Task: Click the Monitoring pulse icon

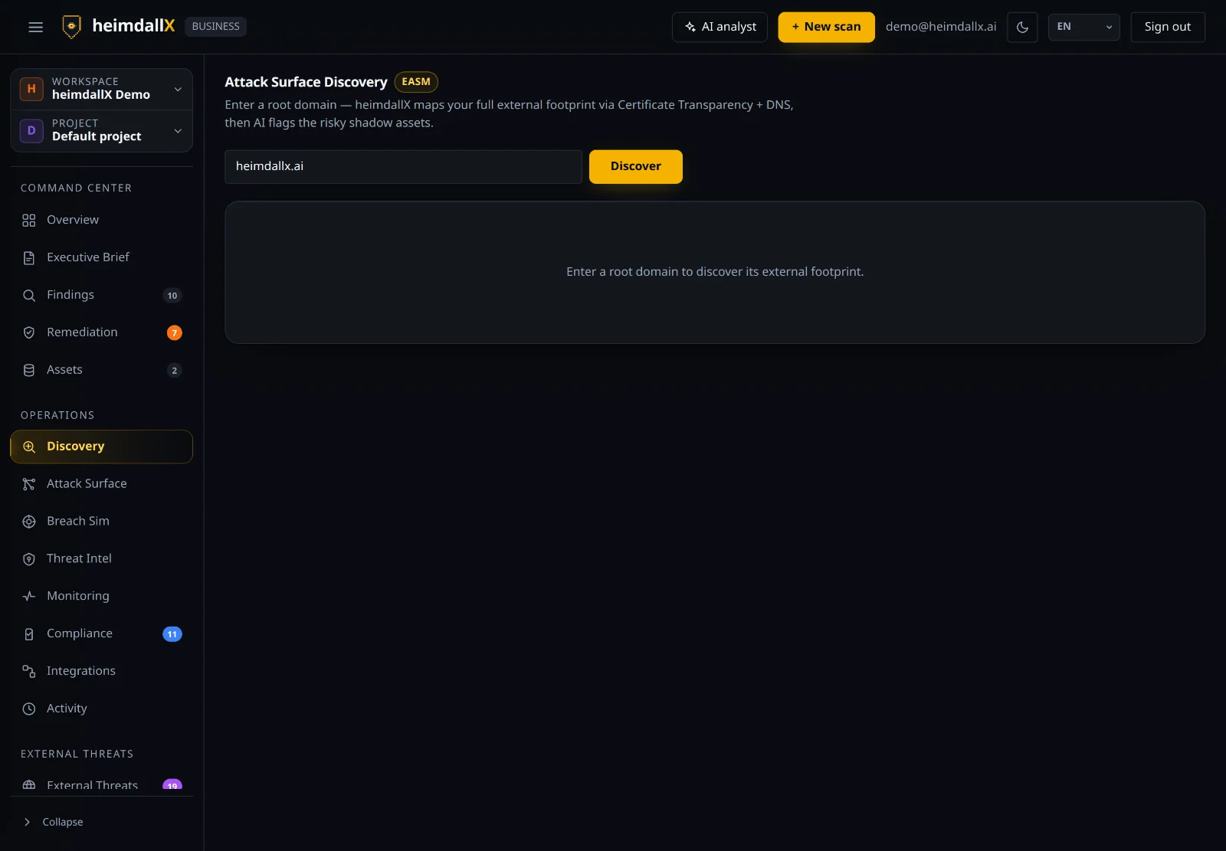Action: (x=29, y=596)
